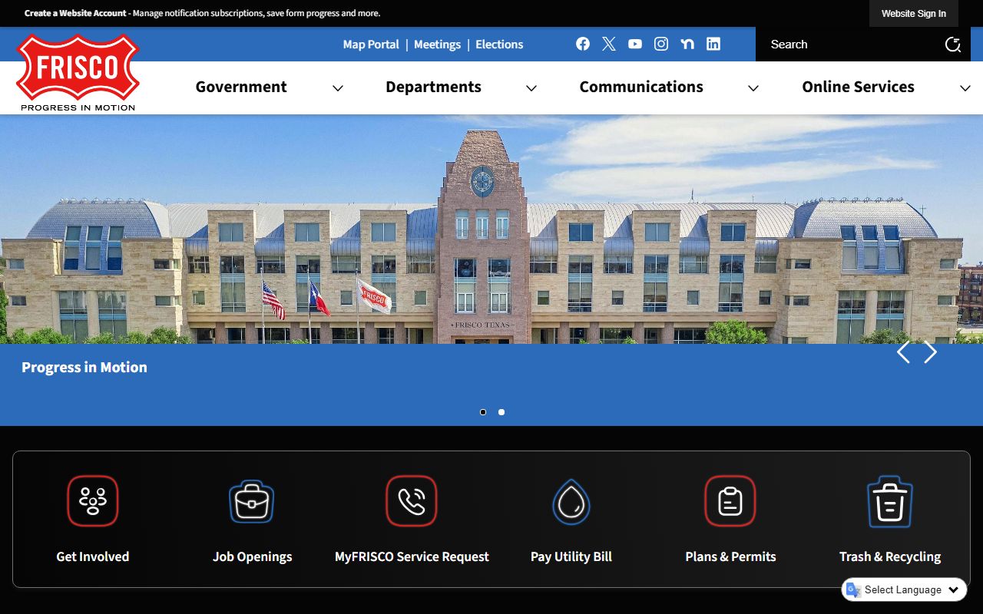The width and height of the screenshot is (983, 614).
Task: Click the search magnifier icon
Action: (952, 45)
